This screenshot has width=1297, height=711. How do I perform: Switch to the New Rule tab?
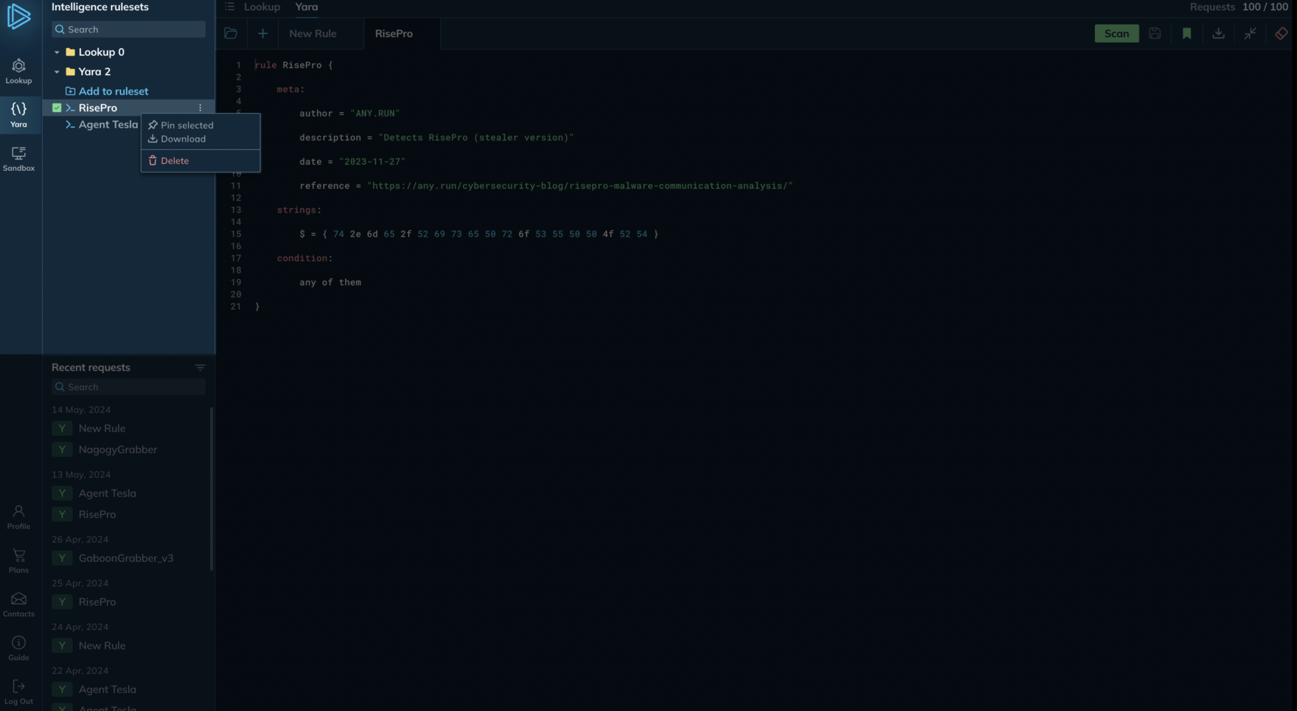312,33
